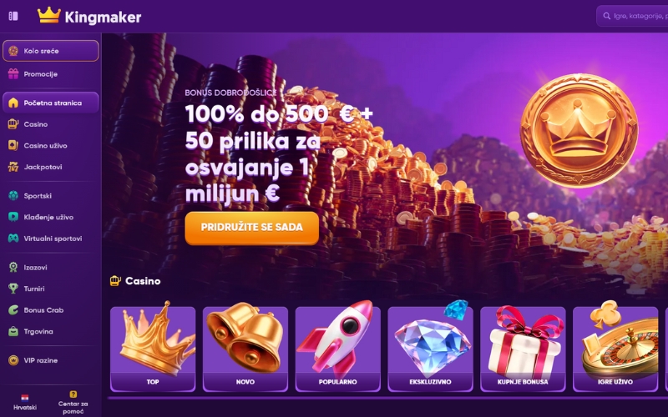The width and height of the screenshot is (668, 417).
Task: Select the Jackpotovi 777 icon
Action: coord(13,167)
